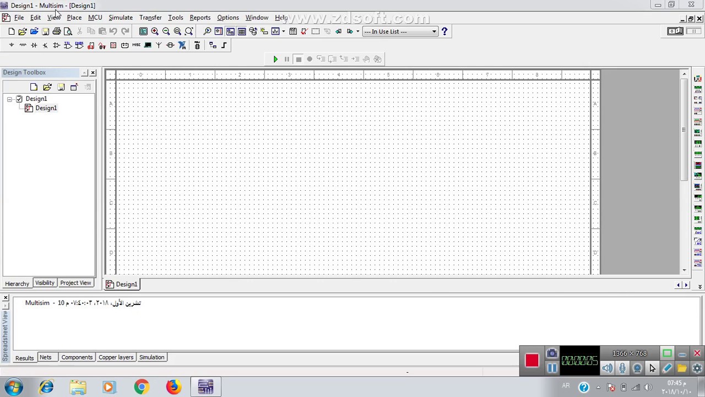Screen dimensions: 705x397
Task: Toggle the Database Manager button
Action: (x=253, y=31)
